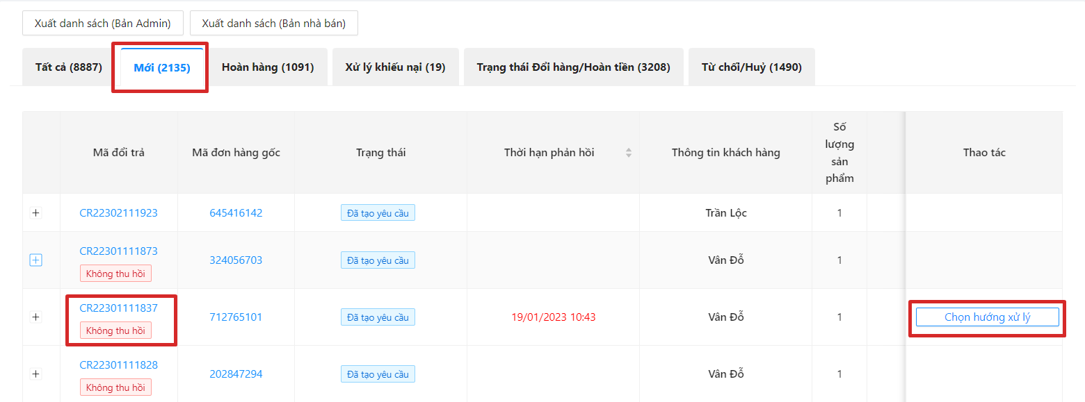This screenshot has width=1085, height=402.
Task: Expand row for CR22301111873
Action: (x=36, y=260)
